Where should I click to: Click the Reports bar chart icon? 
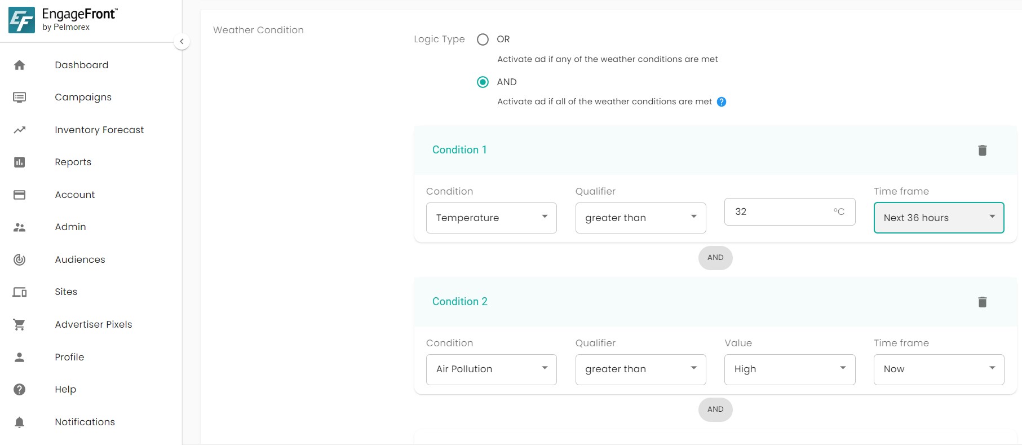tap(19, 162)
